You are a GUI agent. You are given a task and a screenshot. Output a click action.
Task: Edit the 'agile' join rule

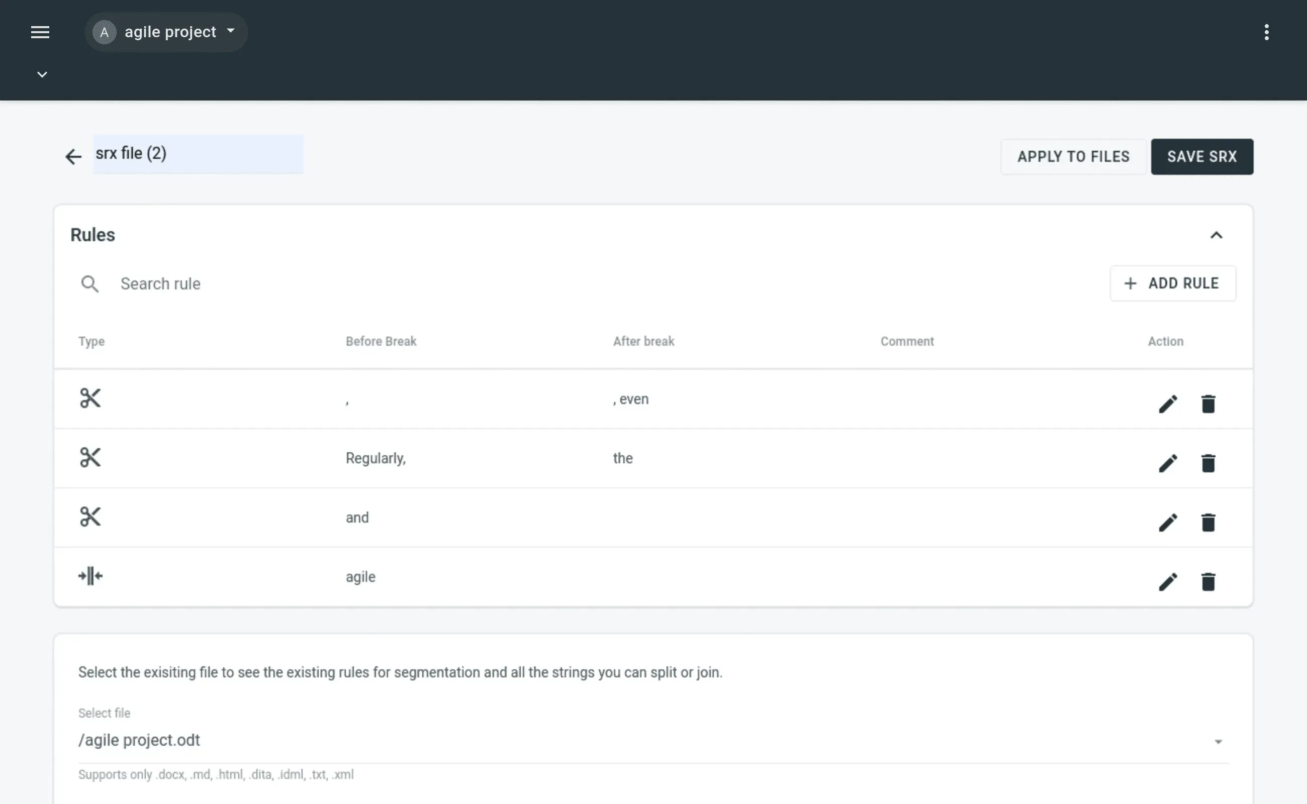tap(1168, 582)
